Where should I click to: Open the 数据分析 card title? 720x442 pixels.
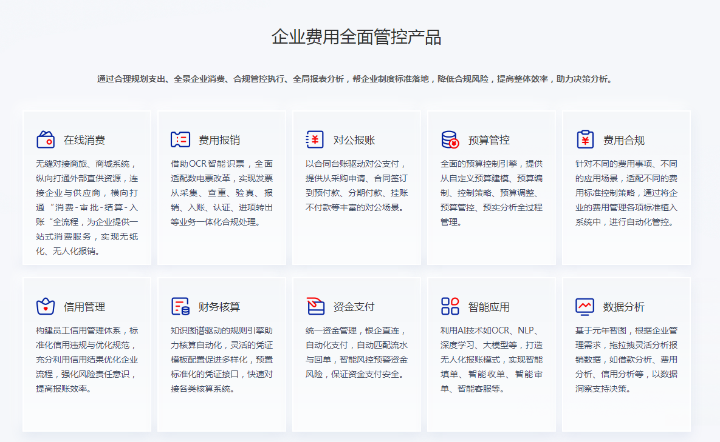click(x=624, y=307)
